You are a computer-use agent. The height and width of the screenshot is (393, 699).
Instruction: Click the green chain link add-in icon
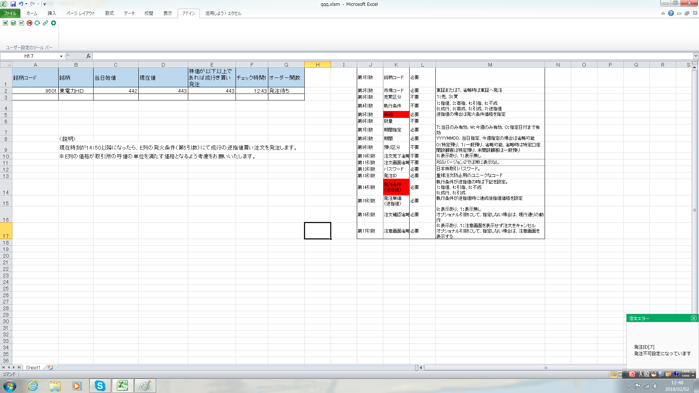click(x=46, y=23)
